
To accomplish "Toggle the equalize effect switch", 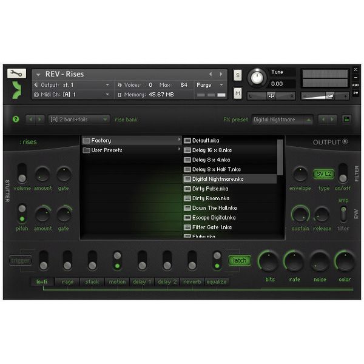I will point(217,260).
